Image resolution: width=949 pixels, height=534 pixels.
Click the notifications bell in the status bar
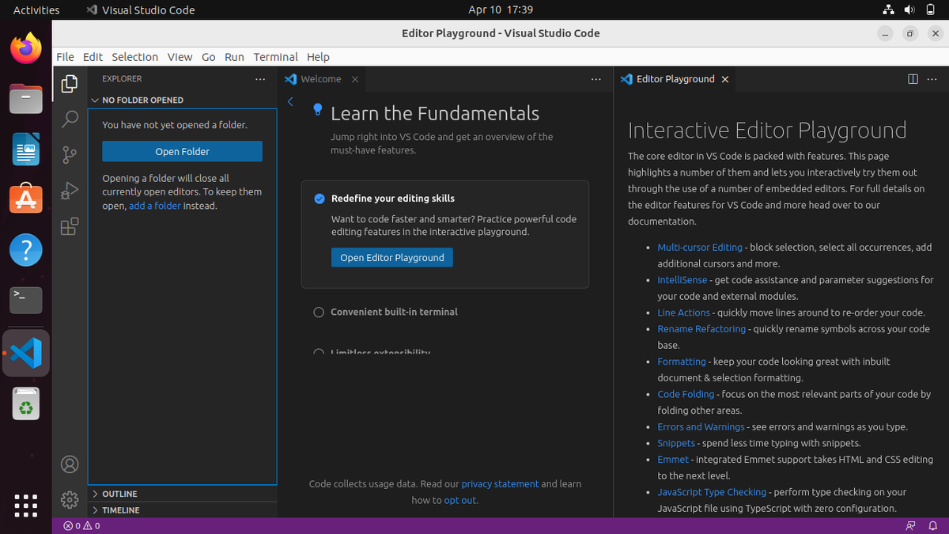point(933,525)
